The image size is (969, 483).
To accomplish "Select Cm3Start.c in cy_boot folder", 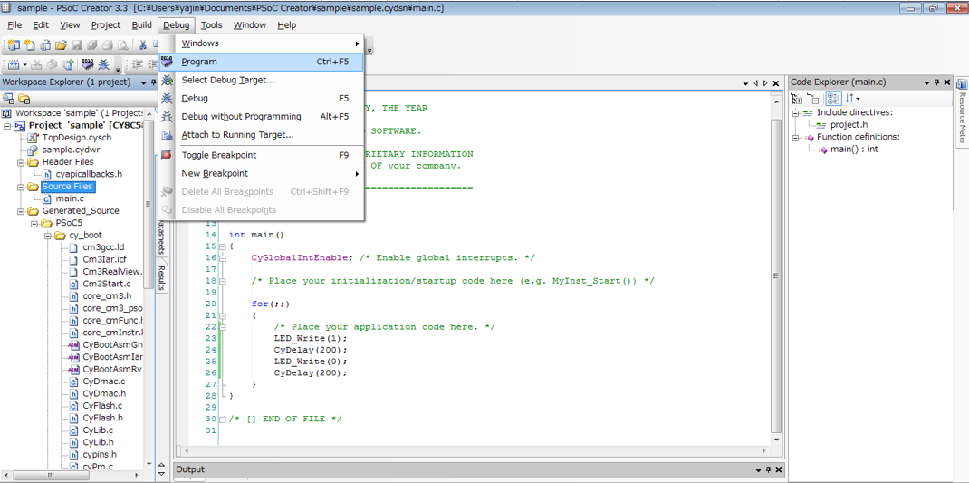I will 106,284.
